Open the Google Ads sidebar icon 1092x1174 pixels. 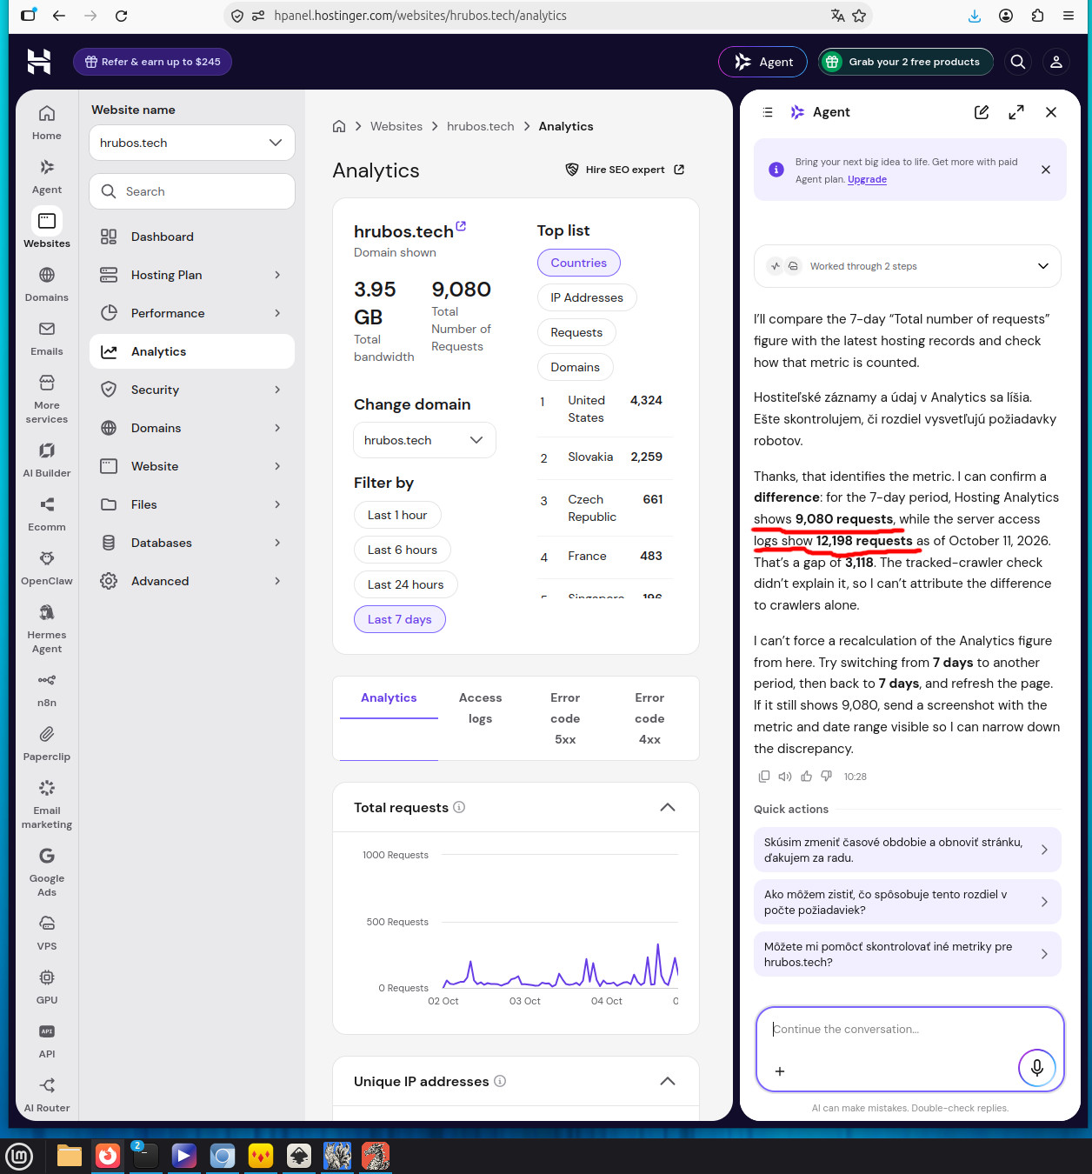point(47,872)
